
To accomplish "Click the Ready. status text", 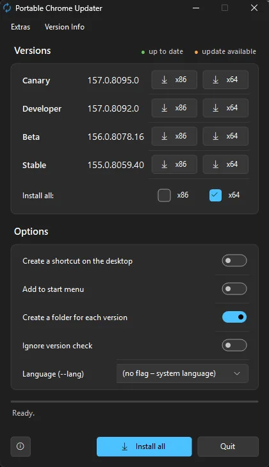I will pos(23,413).
